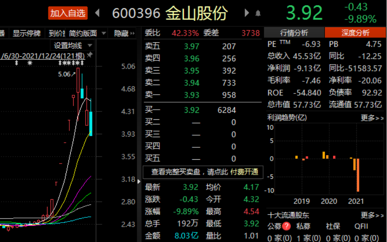
Task: Click the 今开 value 4.32
Action: click(x=251, y=199)
